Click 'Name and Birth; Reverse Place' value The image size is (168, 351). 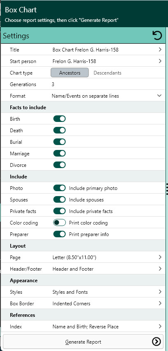click(x=86, y=327)
